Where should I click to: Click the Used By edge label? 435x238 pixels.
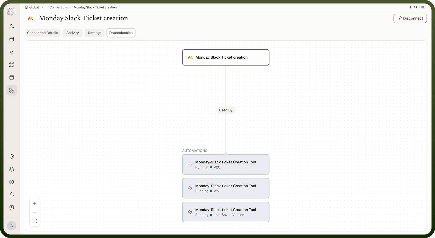(226, 110)
